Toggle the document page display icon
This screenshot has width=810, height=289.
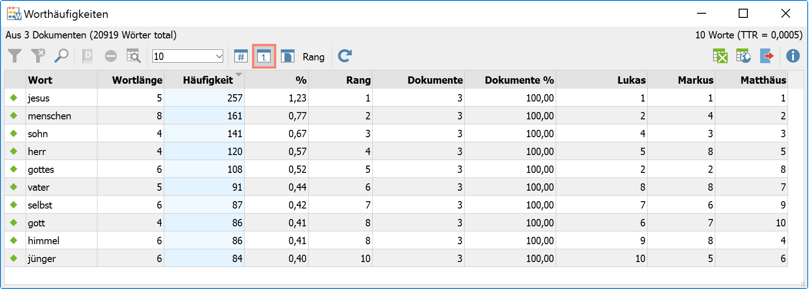click(288, 56)
